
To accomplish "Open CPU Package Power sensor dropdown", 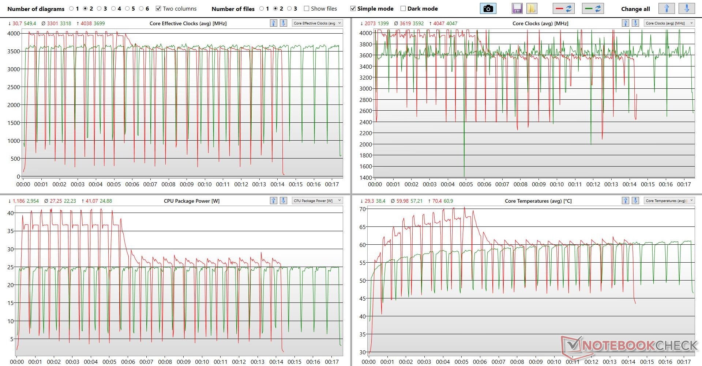I will 317,201.
